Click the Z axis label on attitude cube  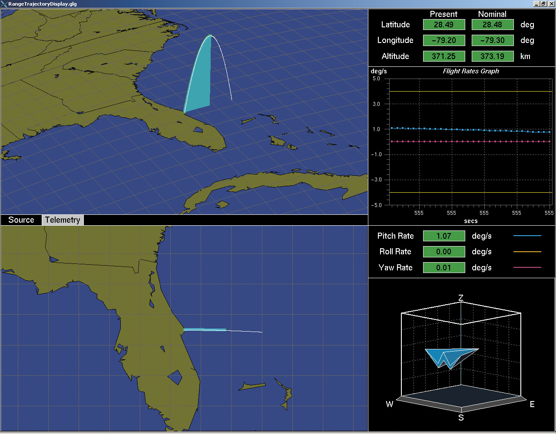point(461,298)
